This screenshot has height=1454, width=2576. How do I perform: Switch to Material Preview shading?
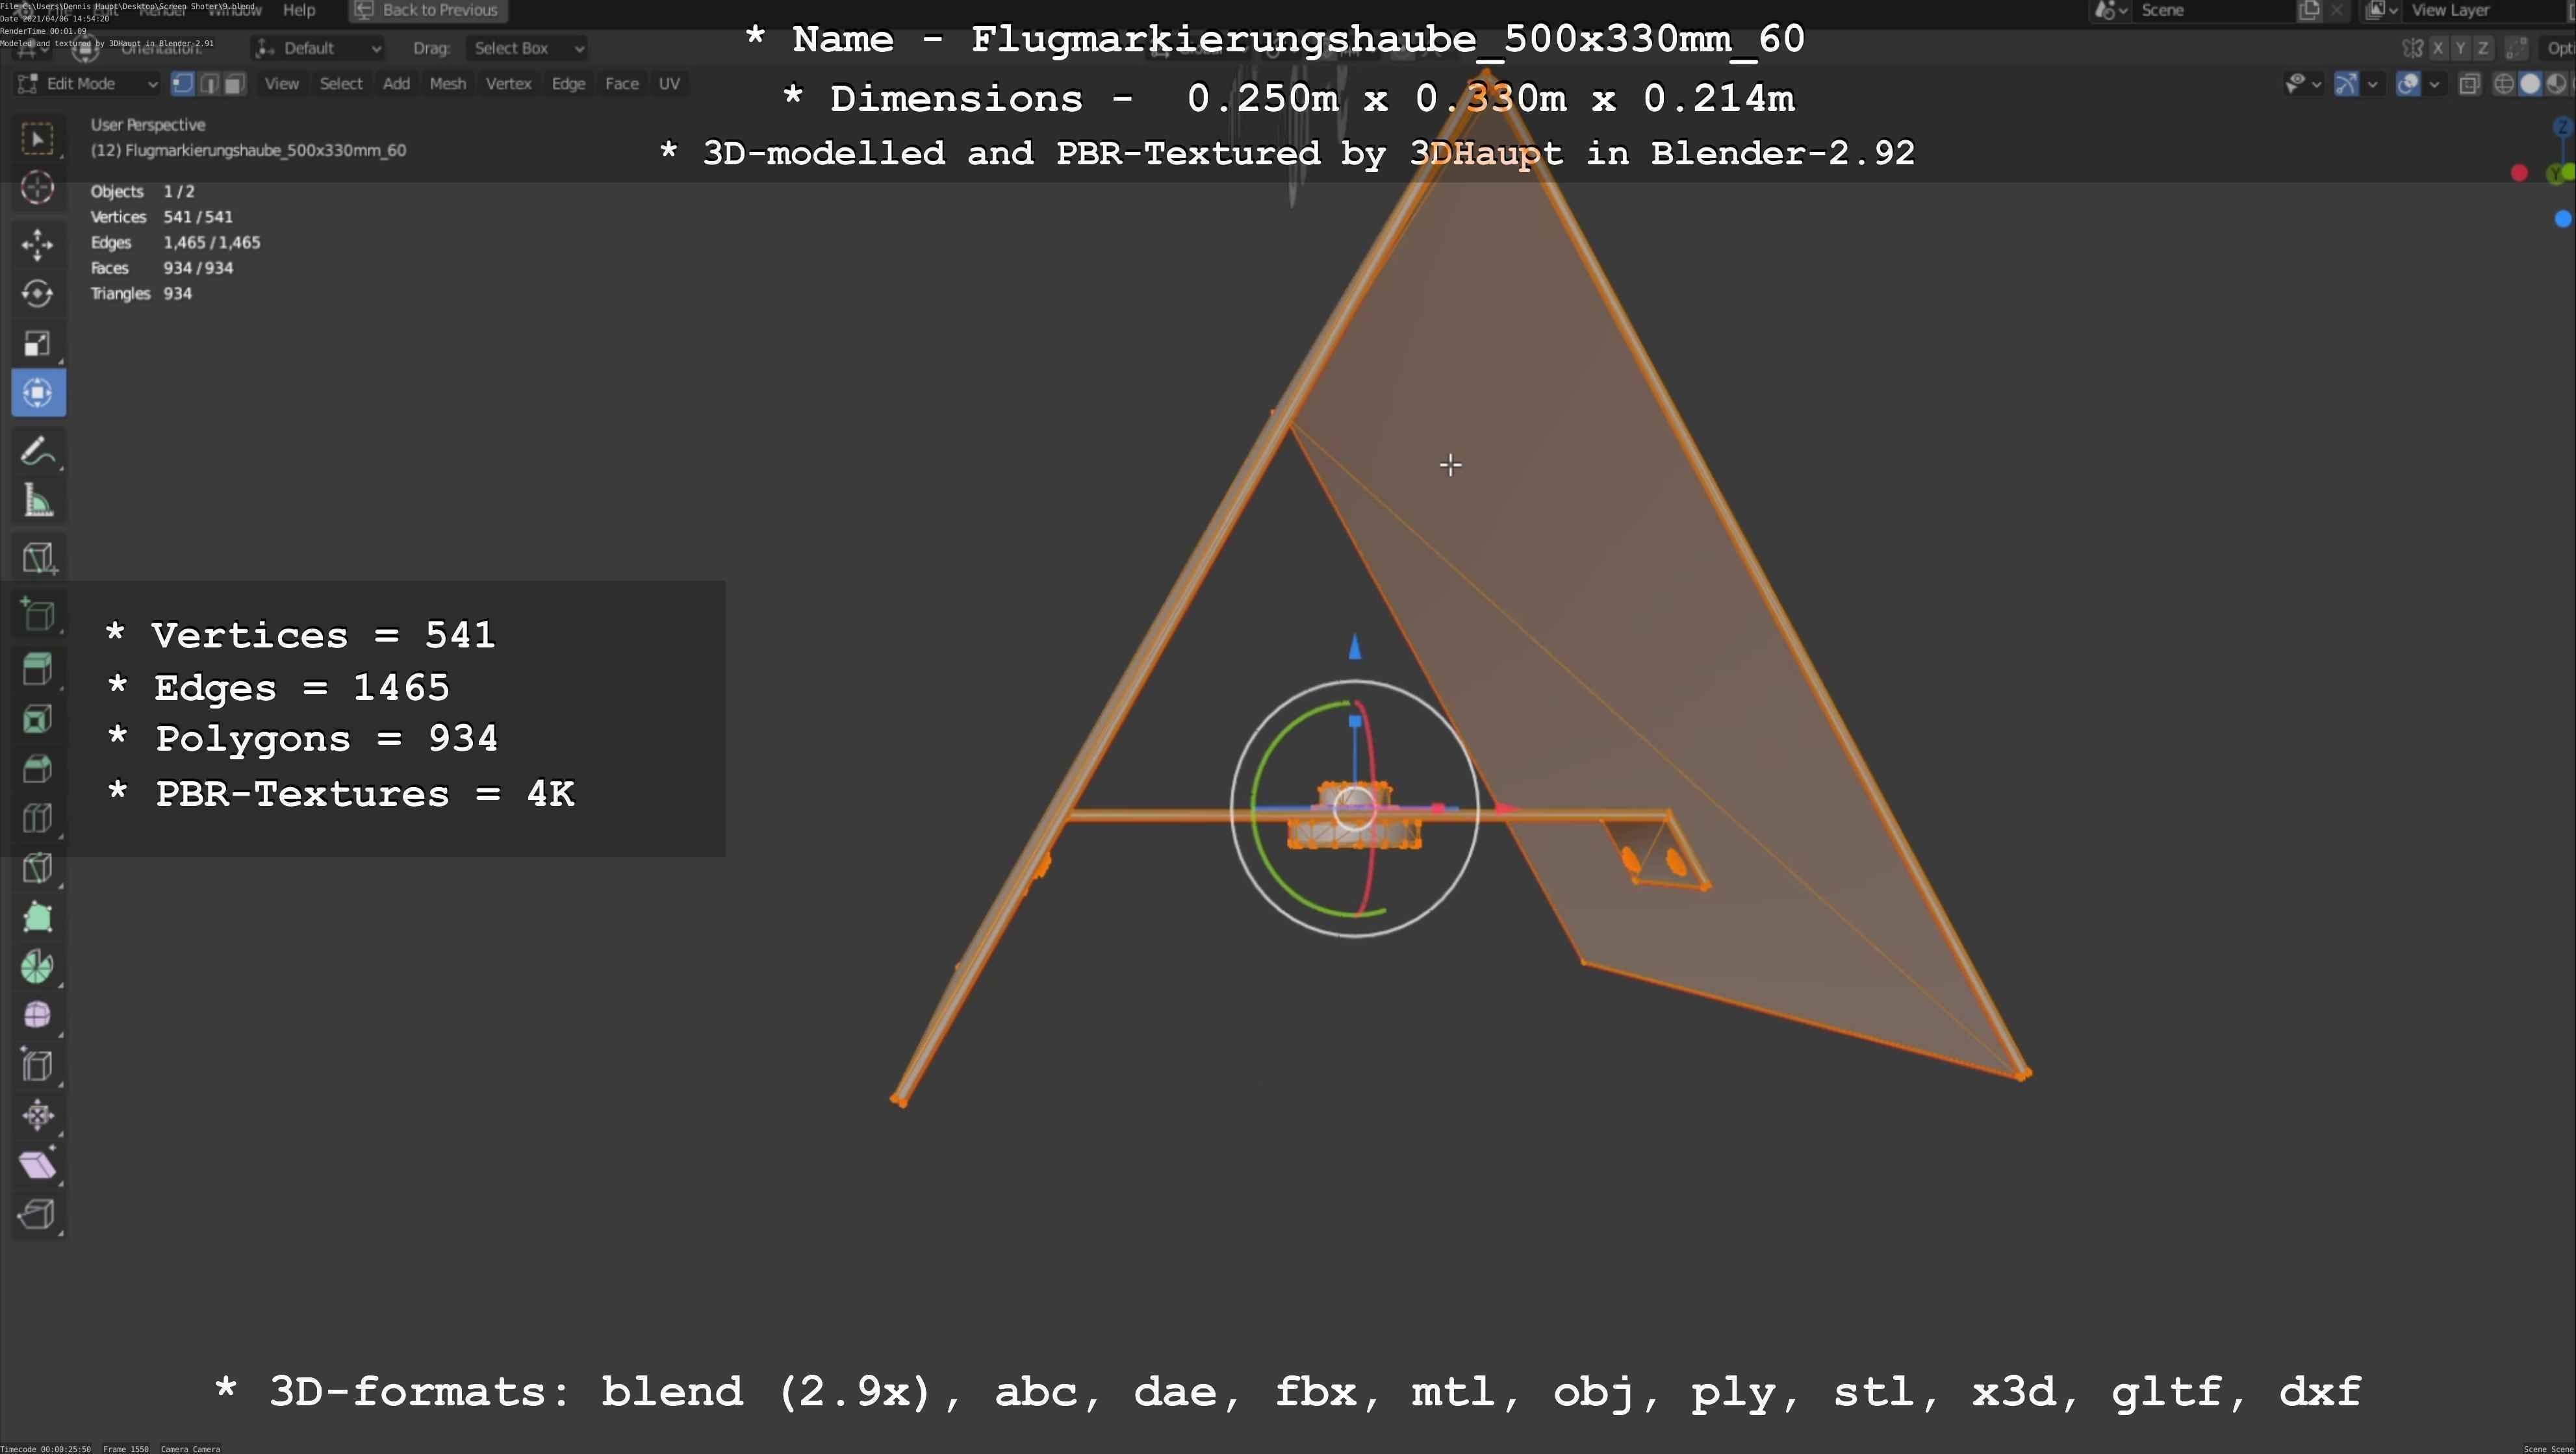tap(2556, 84)
